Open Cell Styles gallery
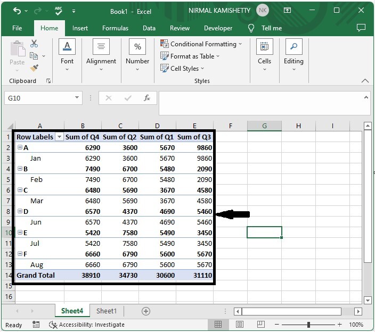The image size is (375, 332). point(182,69)
